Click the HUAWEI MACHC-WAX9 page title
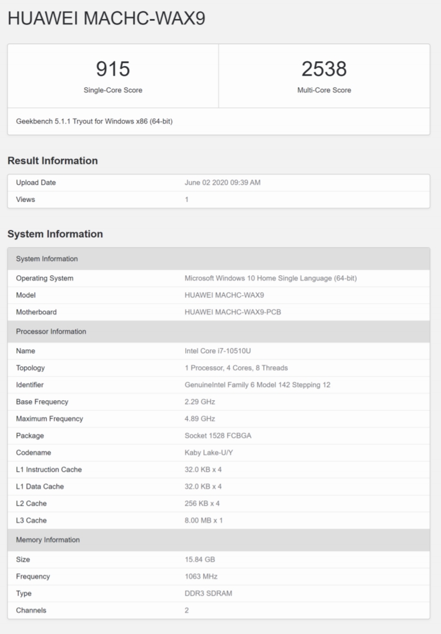441x634 pixels. click(x=106, y=18)
